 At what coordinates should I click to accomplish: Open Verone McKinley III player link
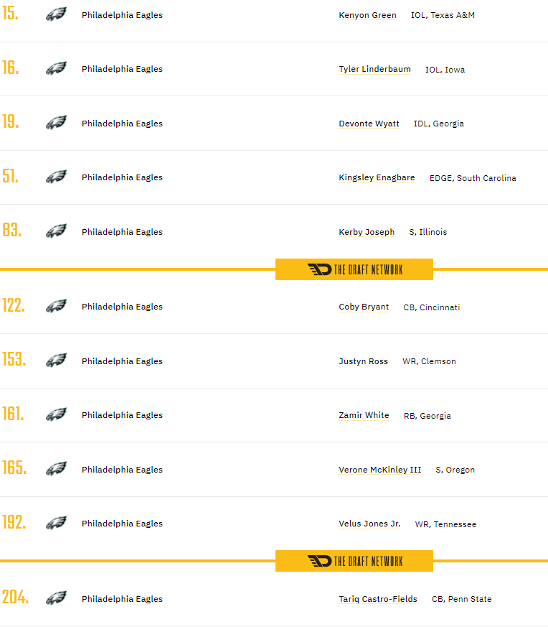380,470
